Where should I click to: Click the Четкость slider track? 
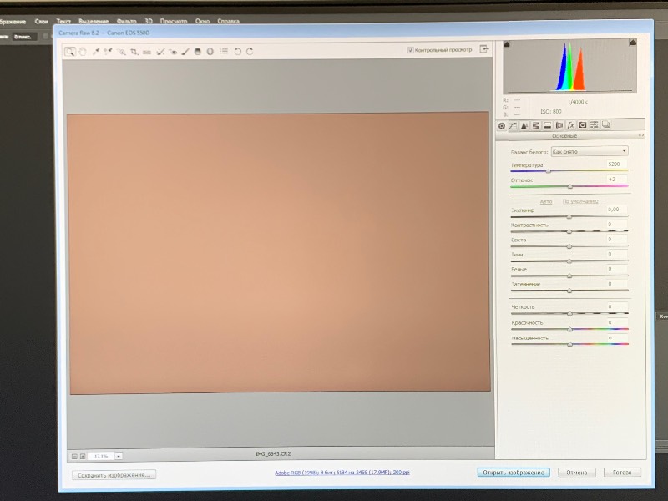[569, 314]
